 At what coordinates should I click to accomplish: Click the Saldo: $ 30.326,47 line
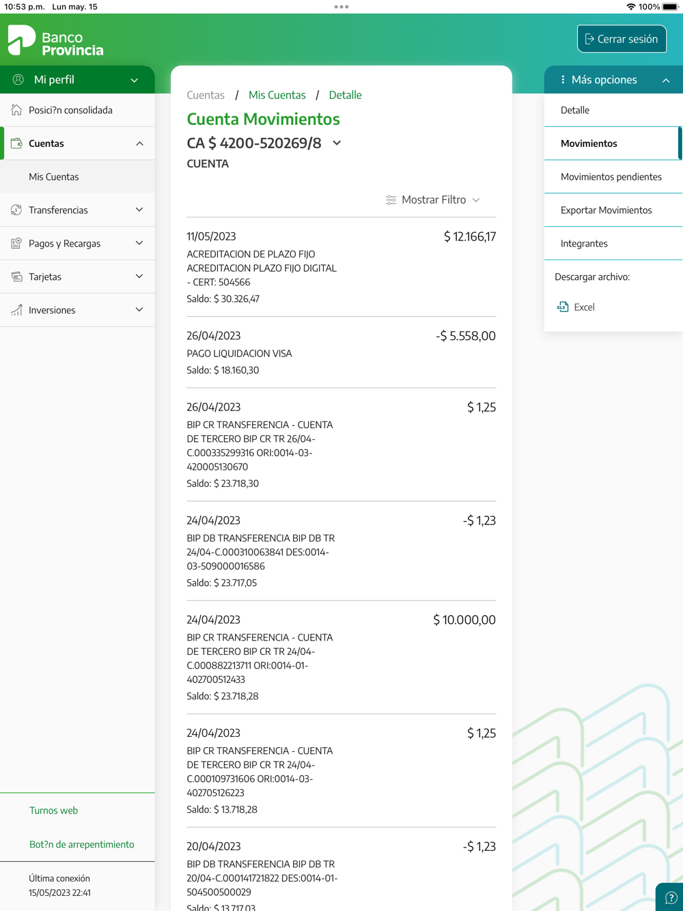pos(223,299)
